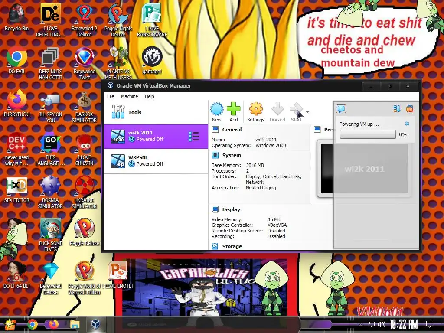Open DEEZ NUTS HAH GOTTI desktop icon
Viewport: 444px width, 333px height.
(50, 63)
